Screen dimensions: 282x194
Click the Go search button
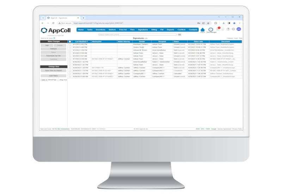coord(179,35)
